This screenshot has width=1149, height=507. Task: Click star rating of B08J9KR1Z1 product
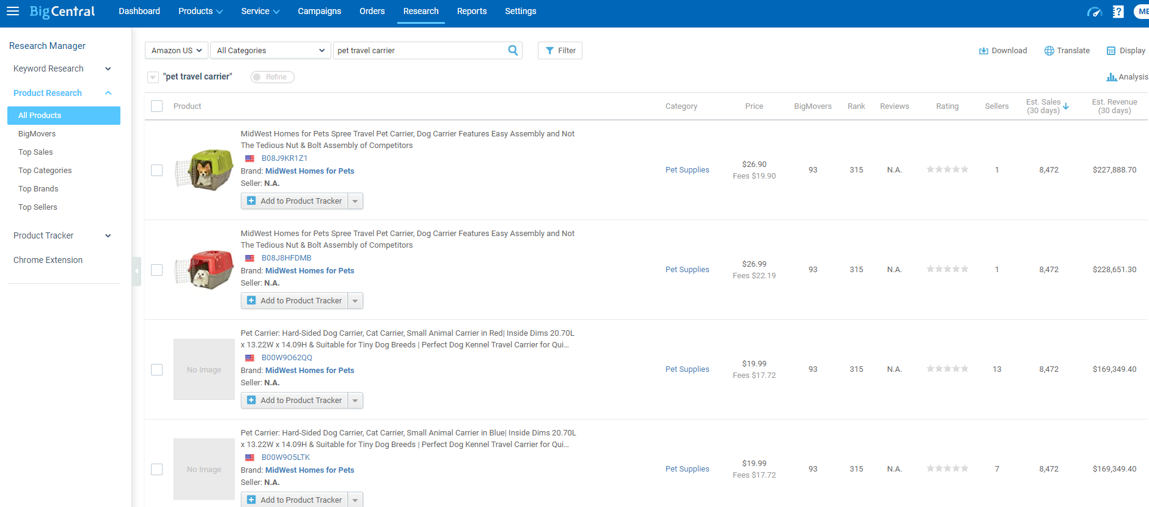point(947,169)
